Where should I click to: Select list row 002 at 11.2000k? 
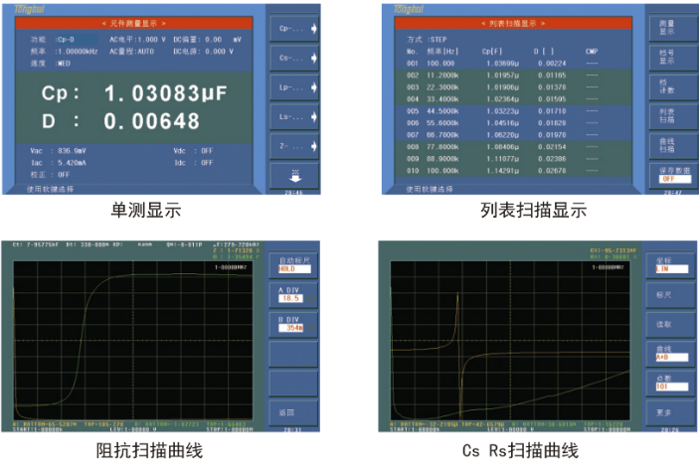(x=512, y=76)
